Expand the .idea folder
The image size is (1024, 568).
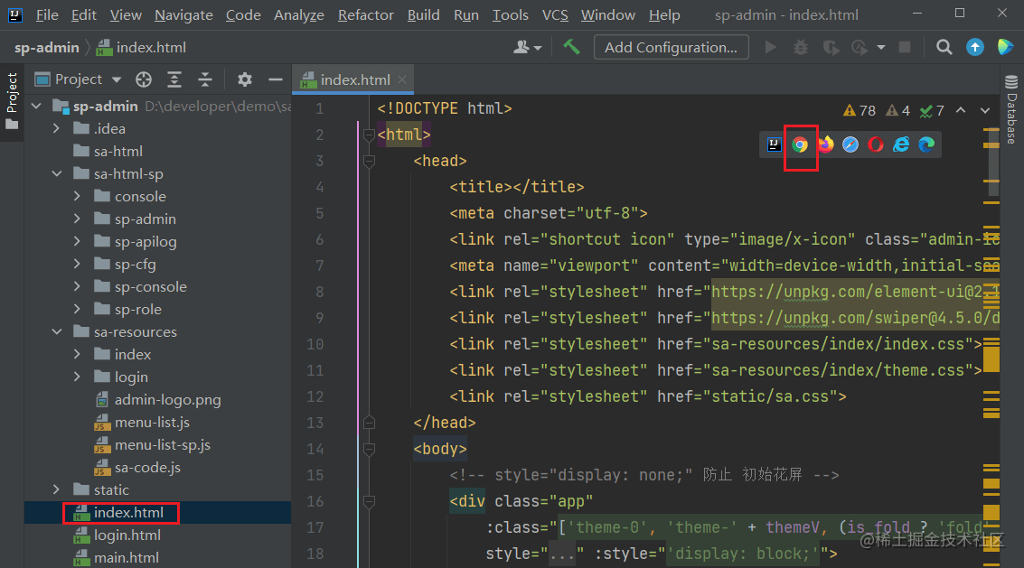[57, 128]
